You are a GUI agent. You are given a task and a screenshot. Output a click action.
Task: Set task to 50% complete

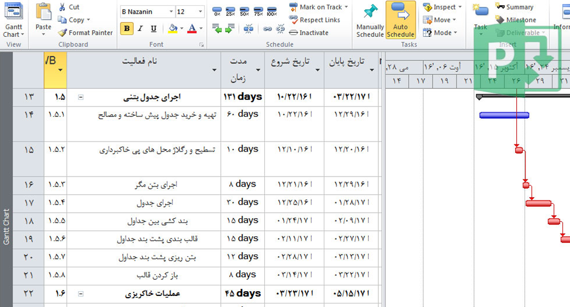click(244, 11)
